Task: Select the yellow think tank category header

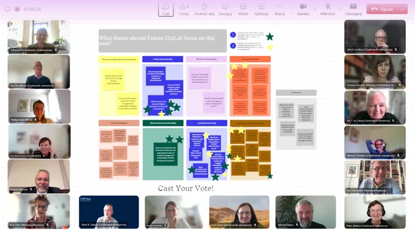Action: pos(119,59)
